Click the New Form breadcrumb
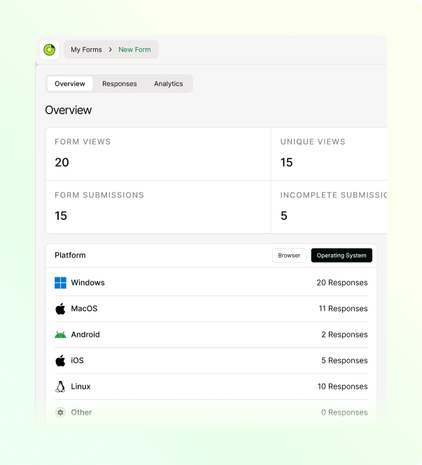 134,50
